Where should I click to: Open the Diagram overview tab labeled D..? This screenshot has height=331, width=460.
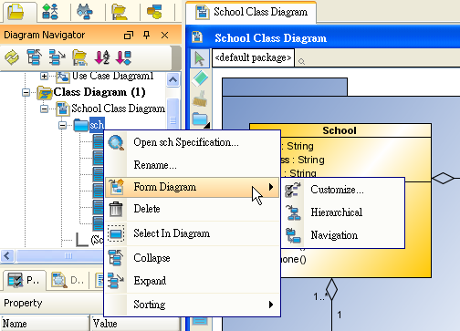click(68, 280)
